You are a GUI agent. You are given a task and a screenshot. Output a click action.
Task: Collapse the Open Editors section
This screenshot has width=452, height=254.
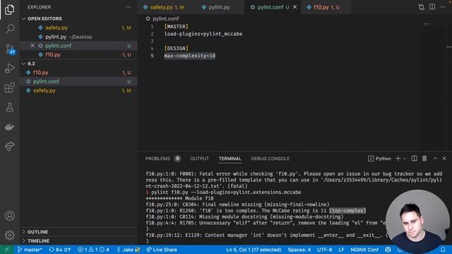click(x=44, y=18)
